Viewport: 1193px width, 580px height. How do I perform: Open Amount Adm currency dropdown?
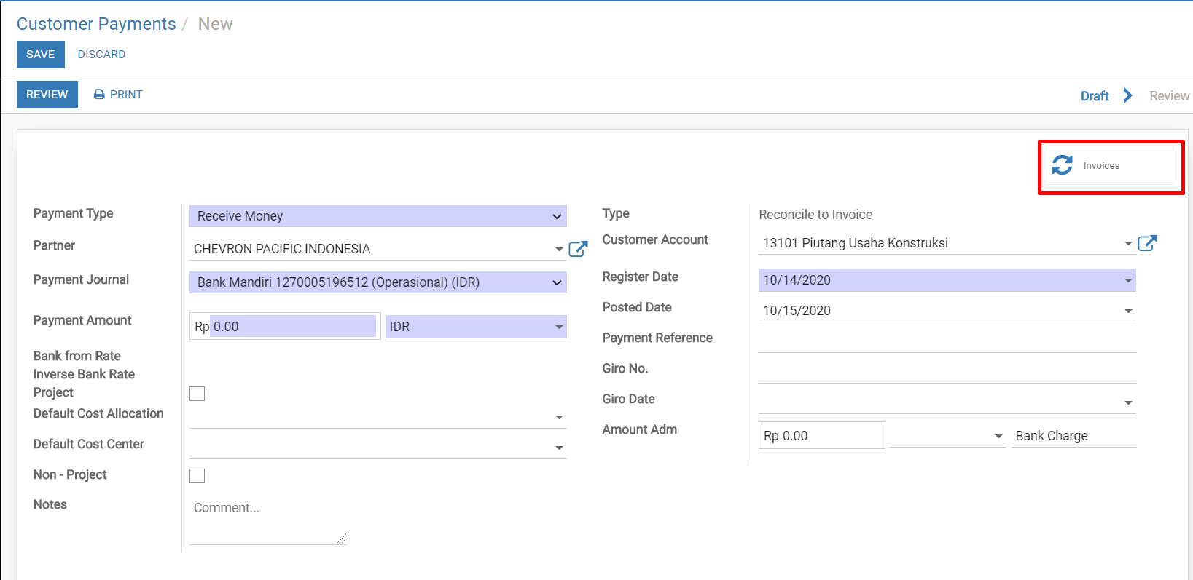click(x=947, y=436)
